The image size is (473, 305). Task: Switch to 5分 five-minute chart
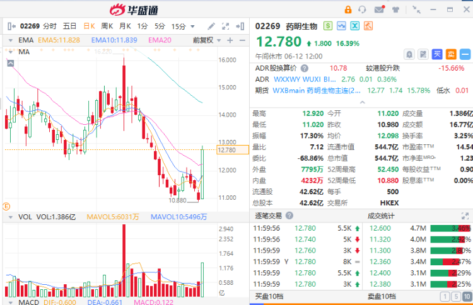(160, 26)
